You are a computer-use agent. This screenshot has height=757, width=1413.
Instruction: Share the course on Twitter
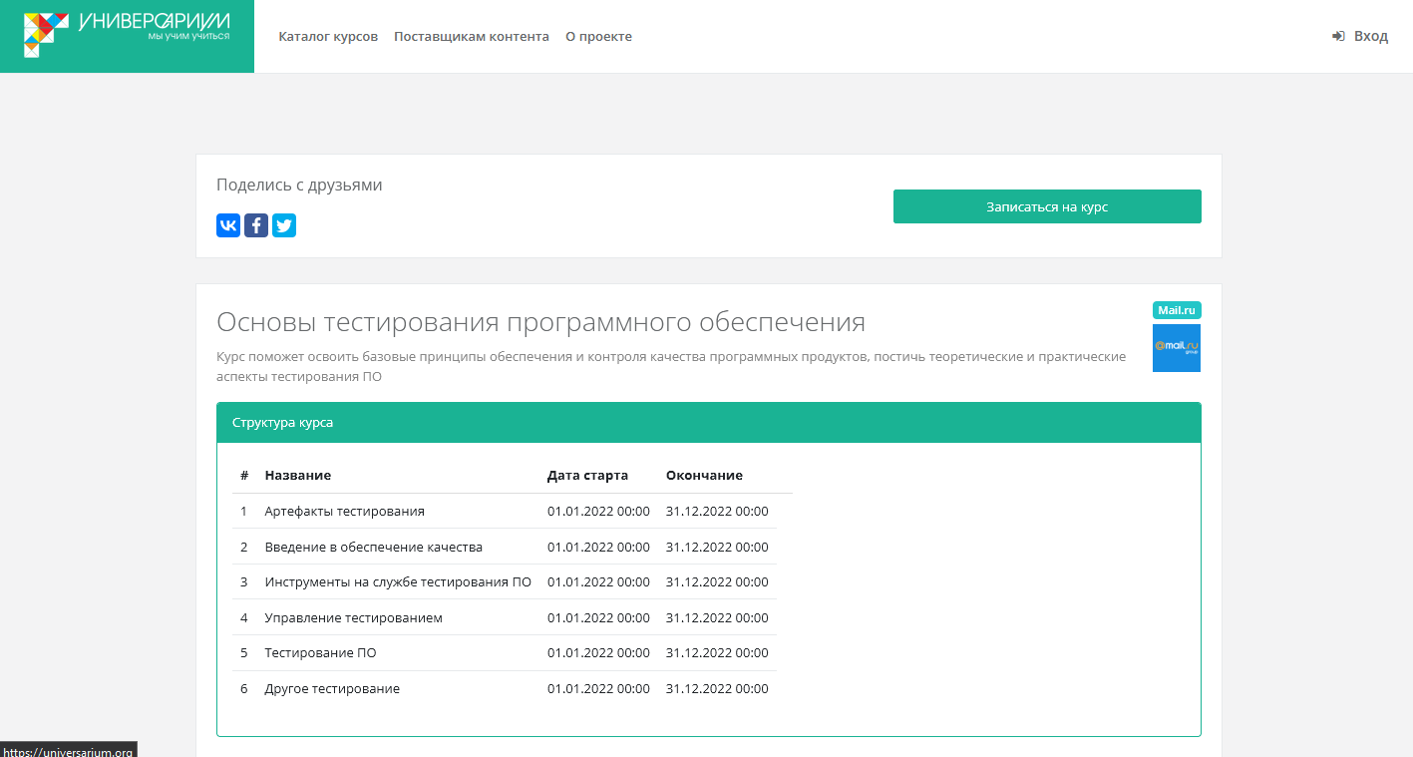(283, 224)
